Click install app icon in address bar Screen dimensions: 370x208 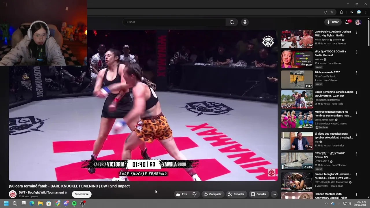click(325, 12)
